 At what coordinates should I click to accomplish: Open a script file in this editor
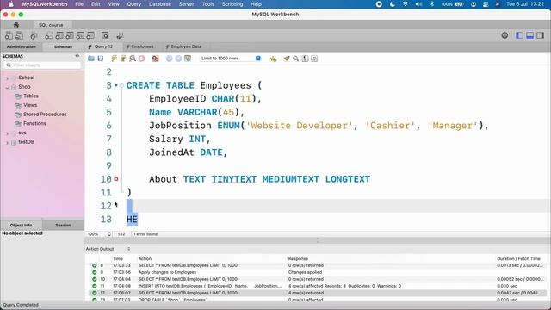coord(91,59)
